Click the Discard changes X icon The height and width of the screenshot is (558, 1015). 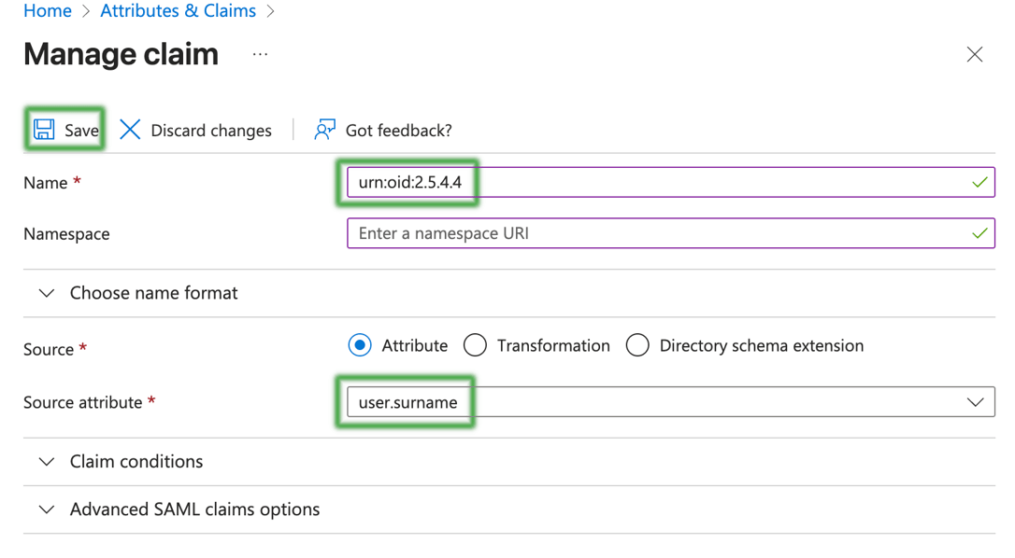click(130, 130)
